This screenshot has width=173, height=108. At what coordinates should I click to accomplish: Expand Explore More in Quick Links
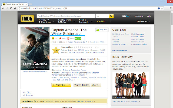pos(120,50)
